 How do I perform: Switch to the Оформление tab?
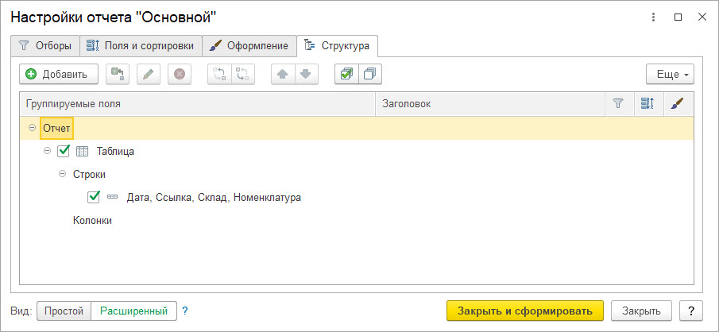[x=249, y=46]
